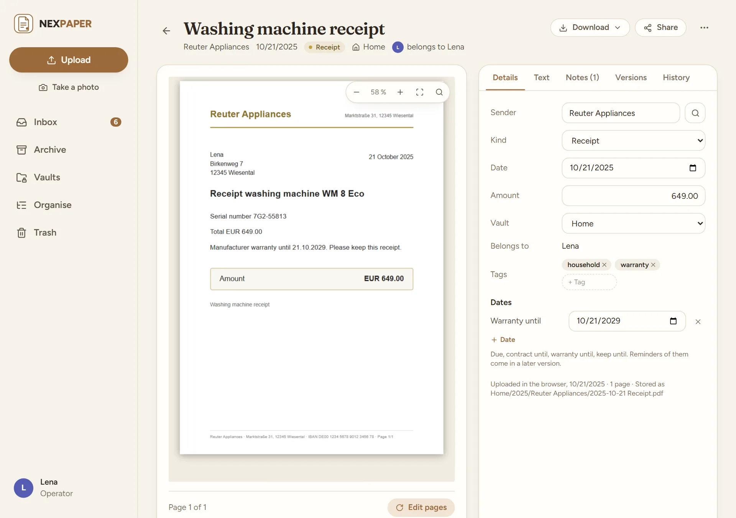Screen dimensions: 736x518
Task: Open the Notes (1) tab
Action: (582, 78)
